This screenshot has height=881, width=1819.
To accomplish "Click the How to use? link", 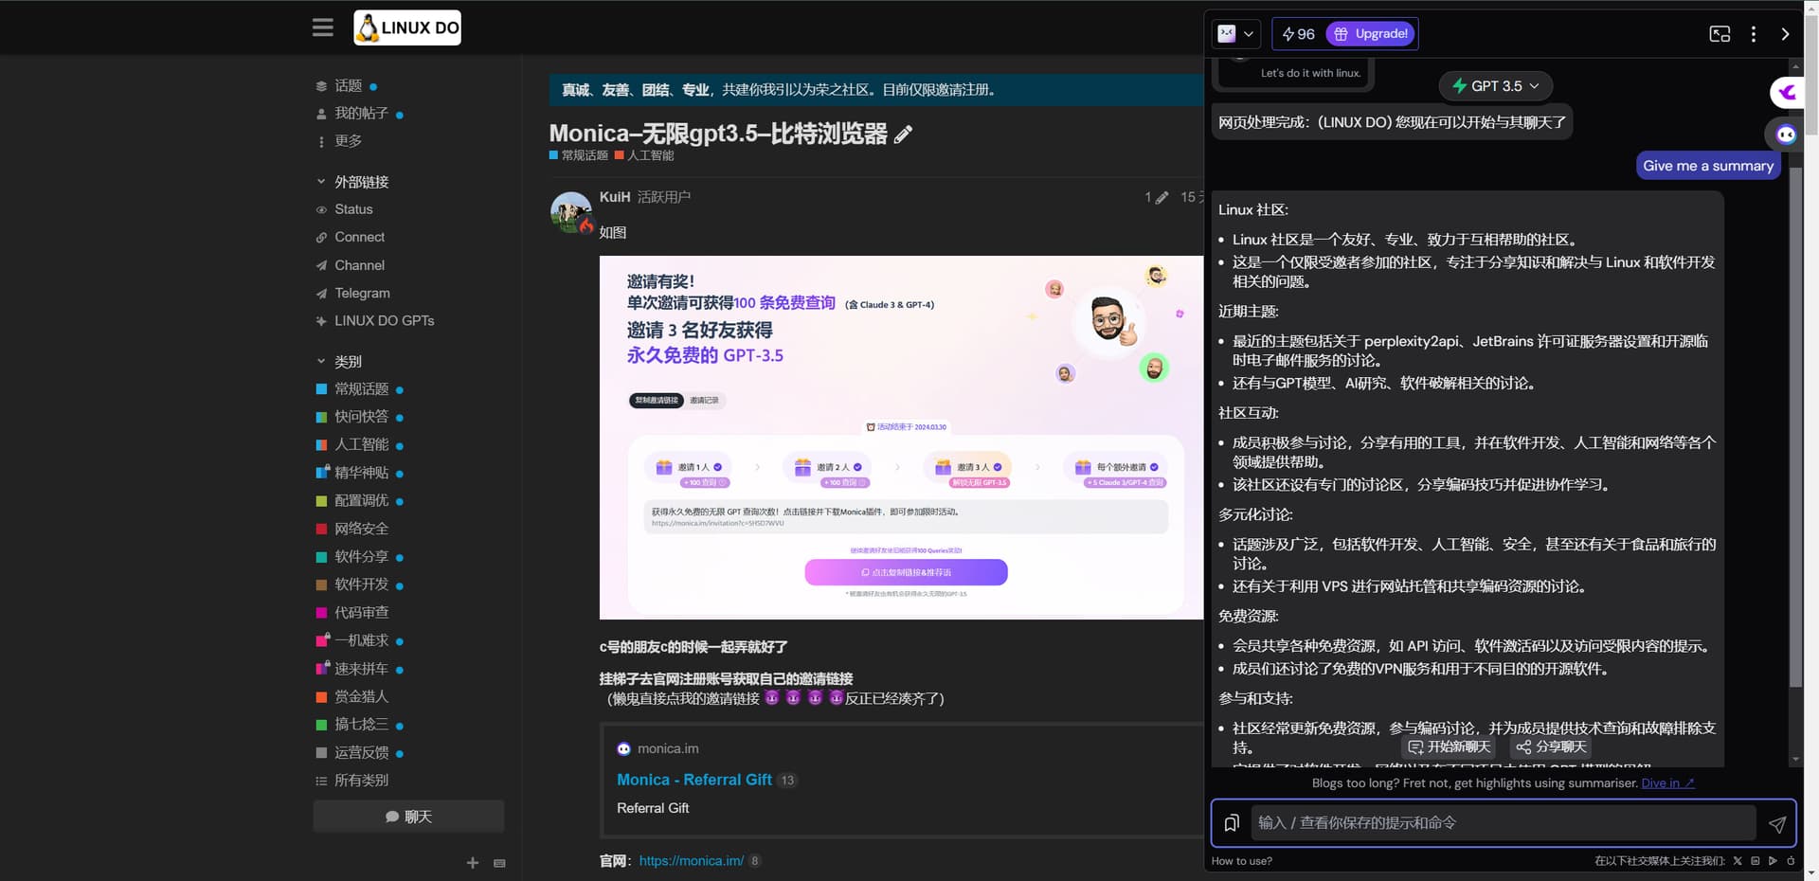I will 1242,861.
